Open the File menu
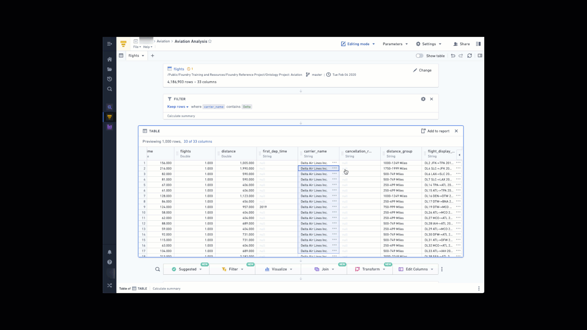This screenshot has width=587, height=330. coord(137,47)
